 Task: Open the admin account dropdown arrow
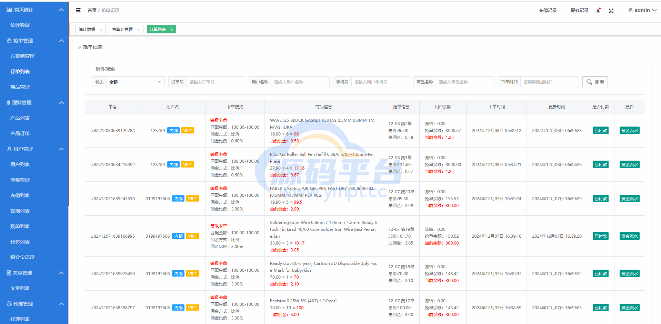coord(654,10)
